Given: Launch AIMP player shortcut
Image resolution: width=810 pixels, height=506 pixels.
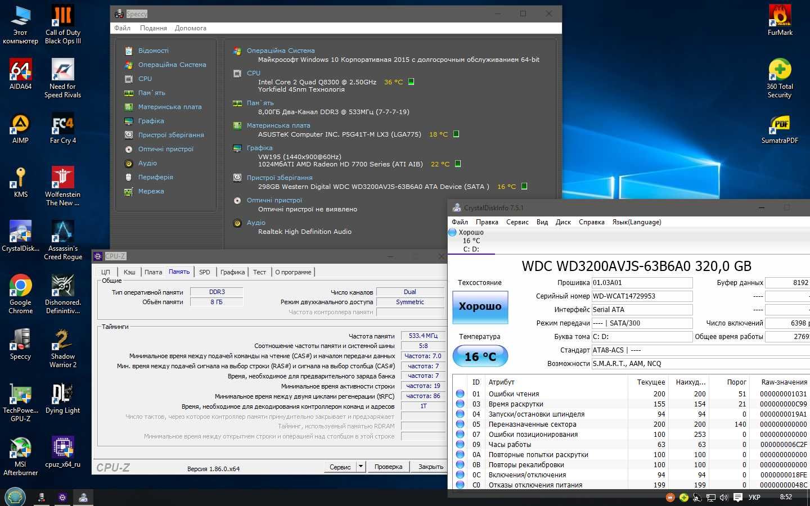Looking at the screenshot, I should point(20,129).
